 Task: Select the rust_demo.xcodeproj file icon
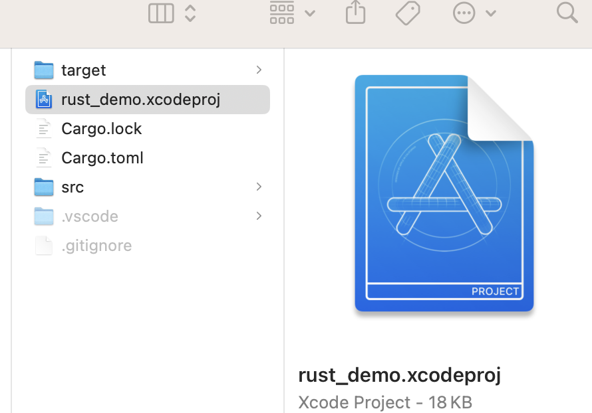pyautogui.click(x=44, y=100)
